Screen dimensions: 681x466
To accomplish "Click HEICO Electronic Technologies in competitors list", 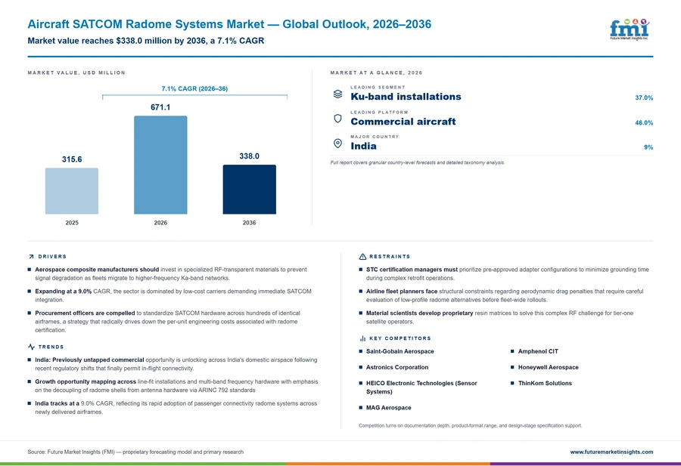I will pos(421,387).
